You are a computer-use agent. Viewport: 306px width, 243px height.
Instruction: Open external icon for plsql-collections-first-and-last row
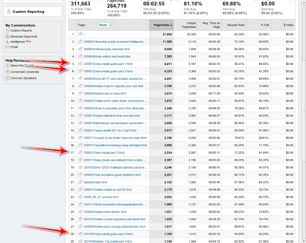[x=80, y=116]
